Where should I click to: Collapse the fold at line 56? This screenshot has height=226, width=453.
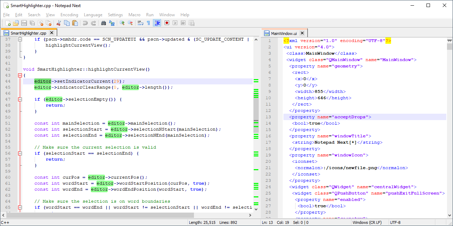[x=20, y=153]
